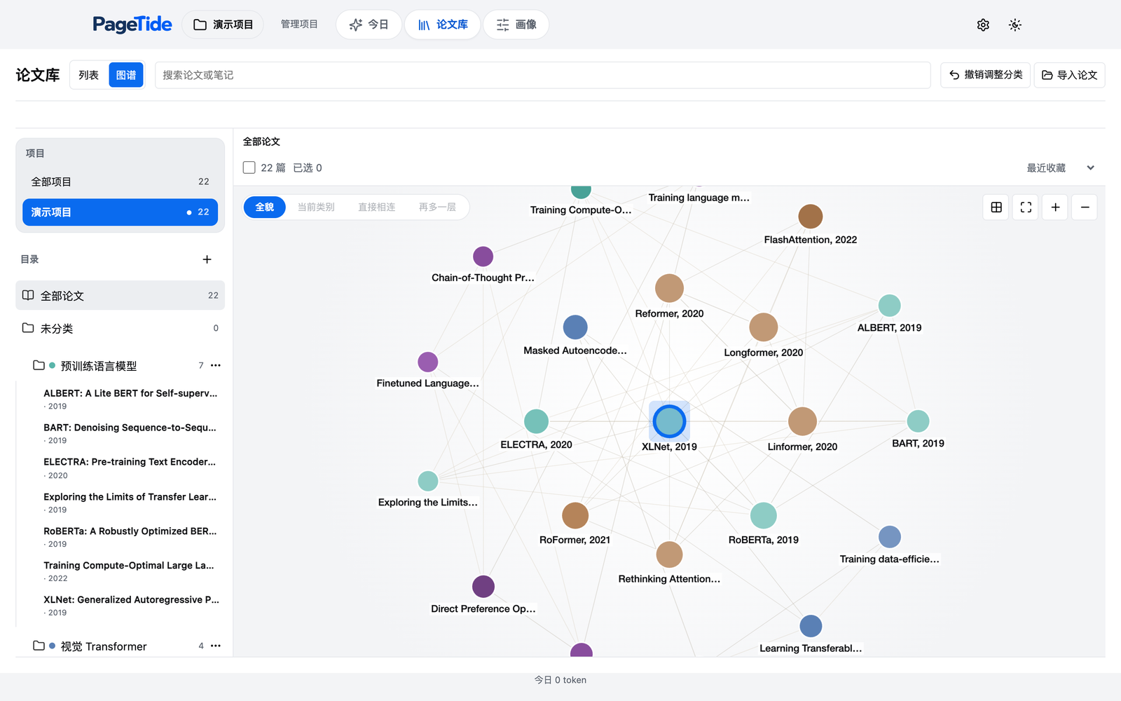Image resolution: width=1121 pixels, height=701 pixels.
Task: Click the XLNet, 2019 graph node
Action: [669, 421]
